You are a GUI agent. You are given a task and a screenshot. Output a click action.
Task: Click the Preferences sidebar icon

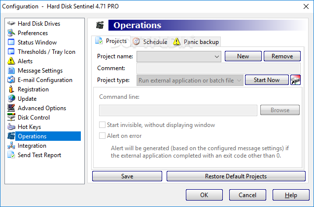(11, 33)
